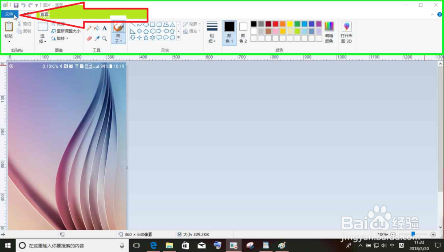
Task: Select the Diamond shape
Action: (x=139, y=31)
